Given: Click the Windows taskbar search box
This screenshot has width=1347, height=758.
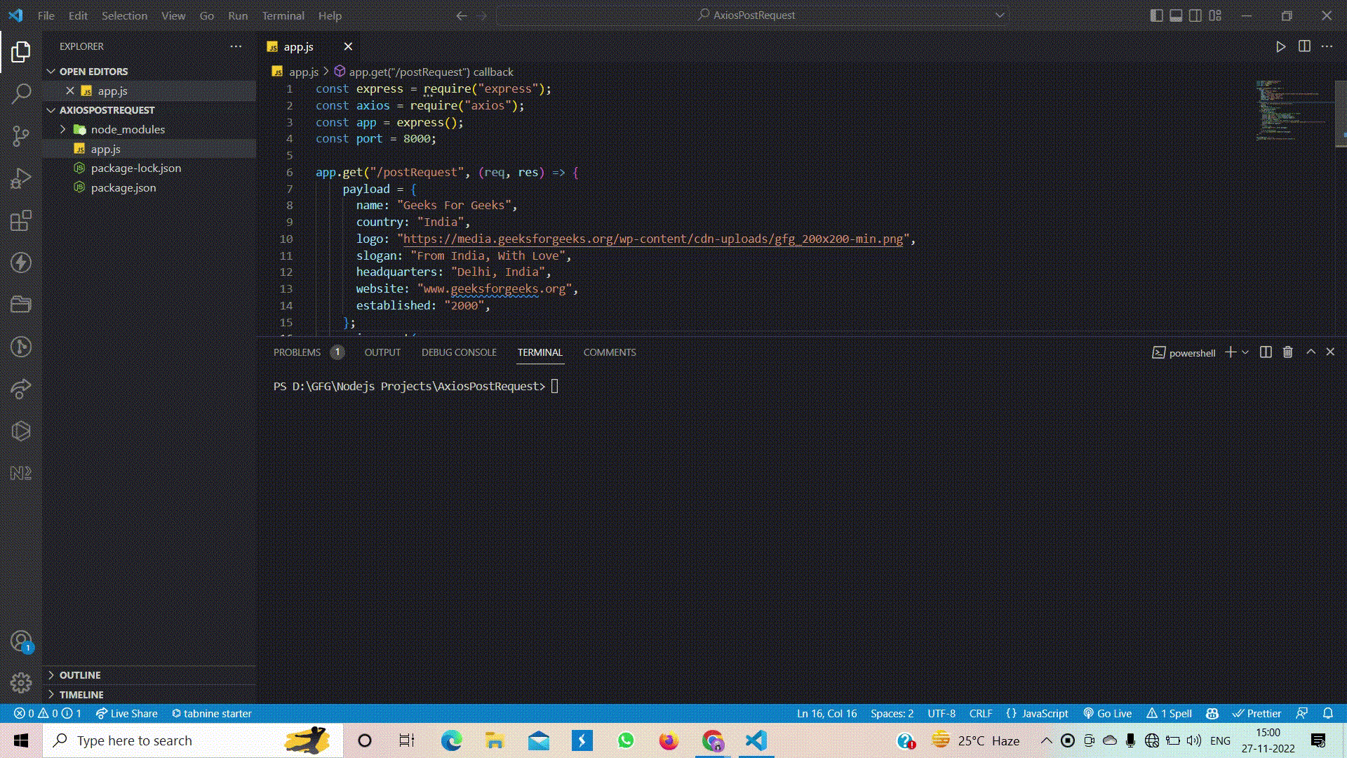Looking at the screenshot, I should click(193, 740).
